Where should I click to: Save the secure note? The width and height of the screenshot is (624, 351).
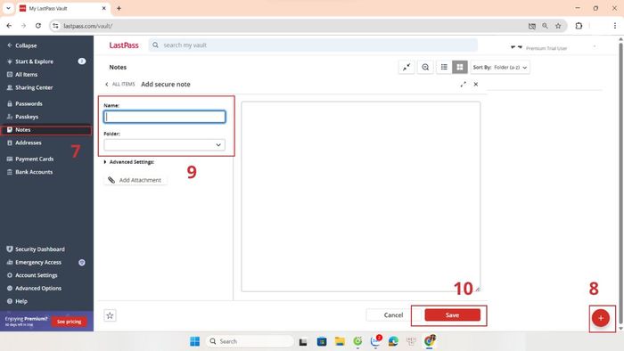pos(453,315)
